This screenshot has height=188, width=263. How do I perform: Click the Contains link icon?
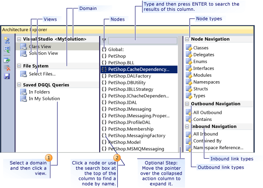pos(189,119)
